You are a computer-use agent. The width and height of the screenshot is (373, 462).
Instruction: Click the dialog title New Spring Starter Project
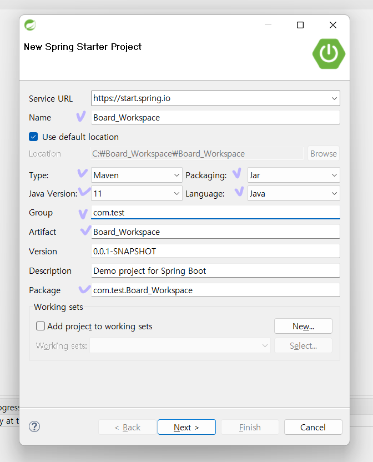tap(83, 47)
